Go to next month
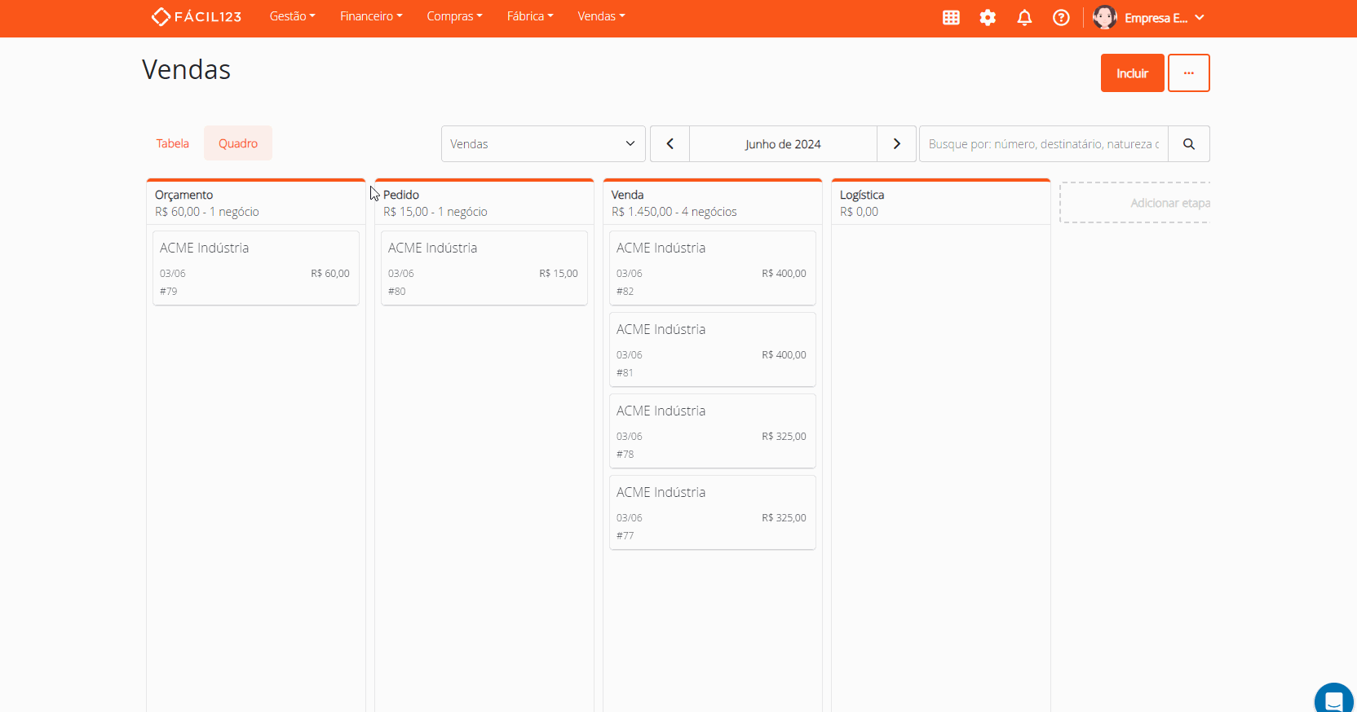Image resolution: width=1357 pixels, height=712 pixels. (896, 144)
